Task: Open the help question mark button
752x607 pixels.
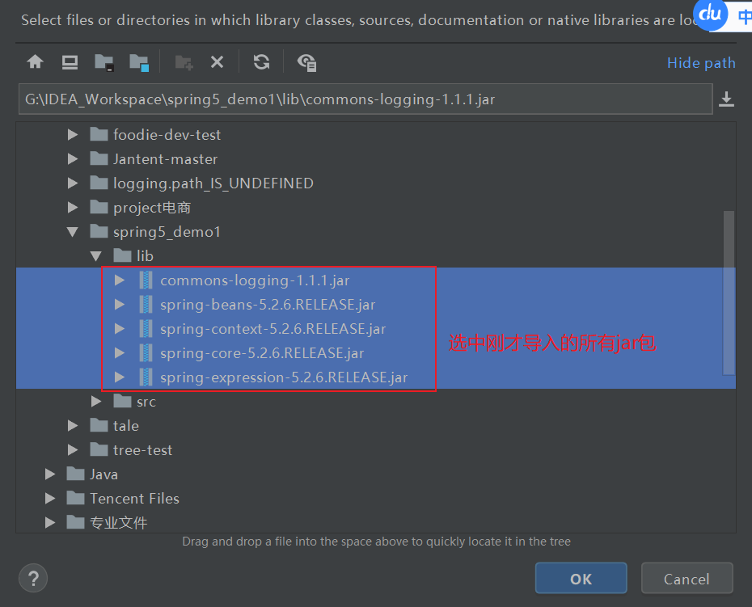Action: 33,578
